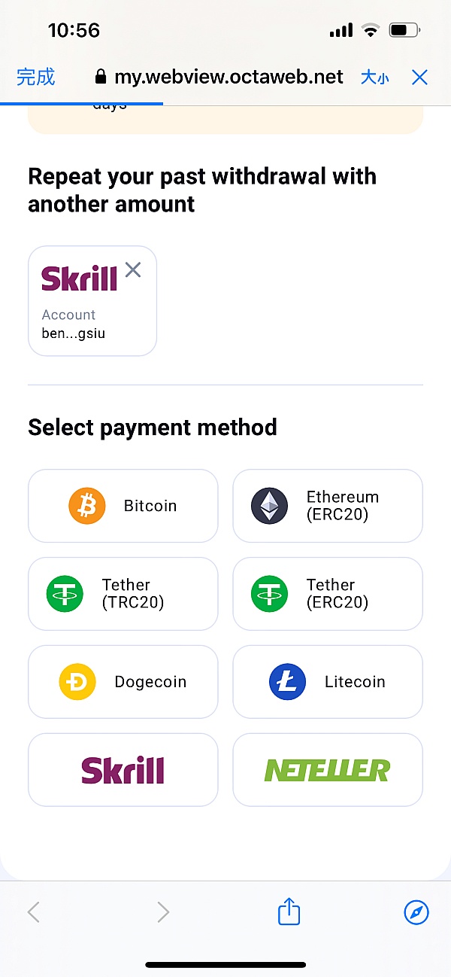
Task: Open the share sheet icon
Action: 289,912
